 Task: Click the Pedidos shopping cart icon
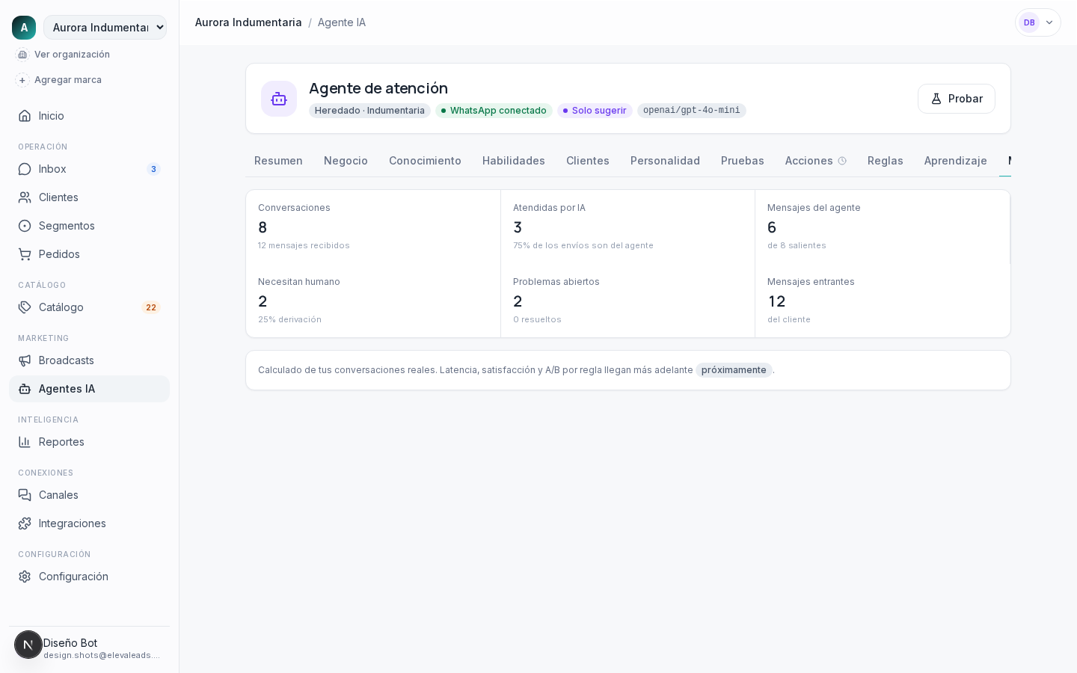[25, 254]
